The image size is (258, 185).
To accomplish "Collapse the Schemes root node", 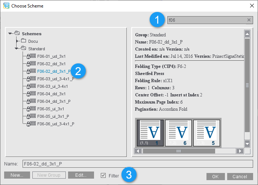I will click(10, 34).
